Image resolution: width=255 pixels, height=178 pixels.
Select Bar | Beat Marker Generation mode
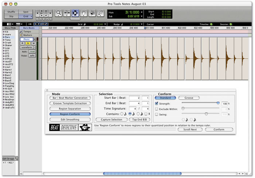(70, 98)
